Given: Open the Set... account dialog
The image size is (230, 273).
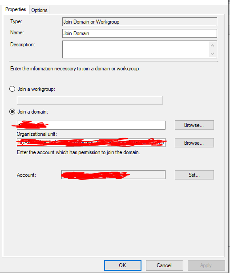Looking at the screenshot, I should [194, 175].
